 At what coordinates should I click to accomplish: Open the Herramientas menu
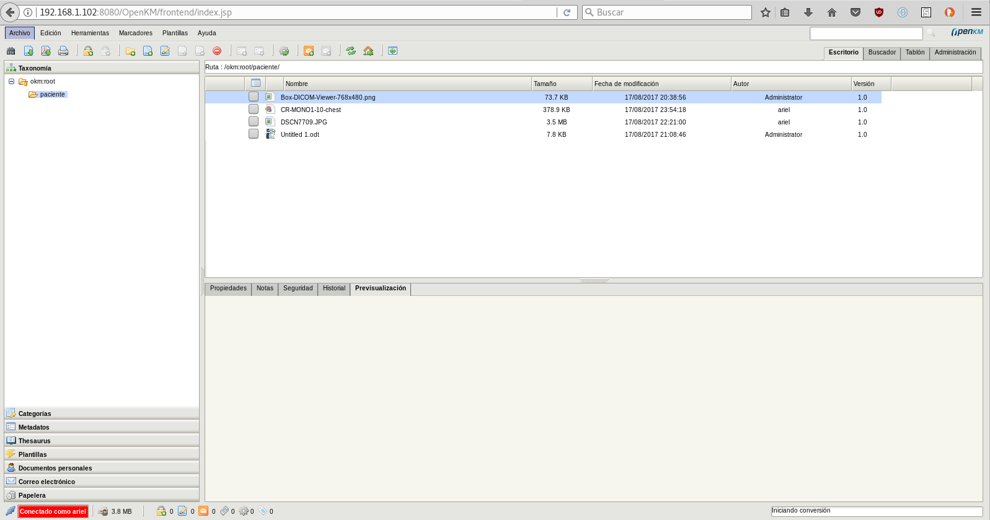[x=90, y=33]
